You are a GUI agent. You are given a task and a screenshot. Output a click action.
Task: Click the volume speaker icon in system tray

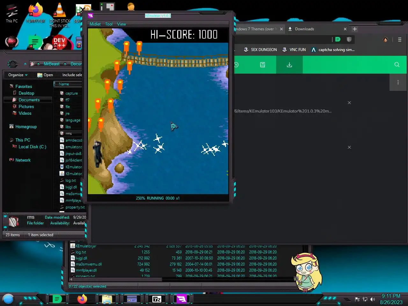pyautogui.click(x=373, y=299)
